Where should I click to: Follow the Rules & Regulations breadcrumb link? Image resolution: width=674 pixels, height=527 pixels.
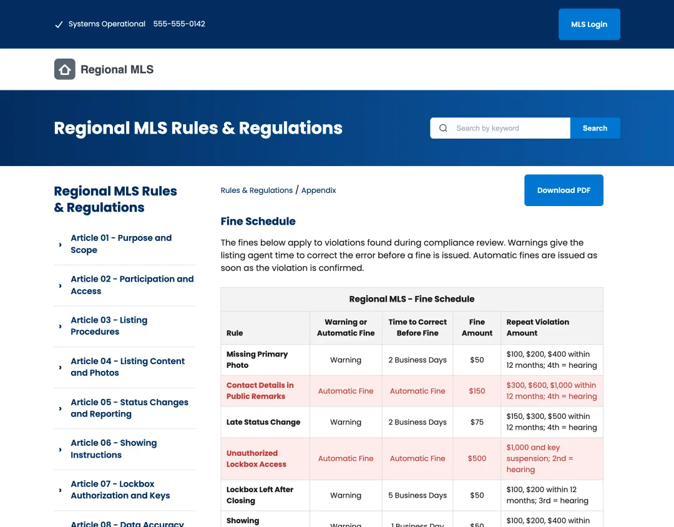coord(256,190)
